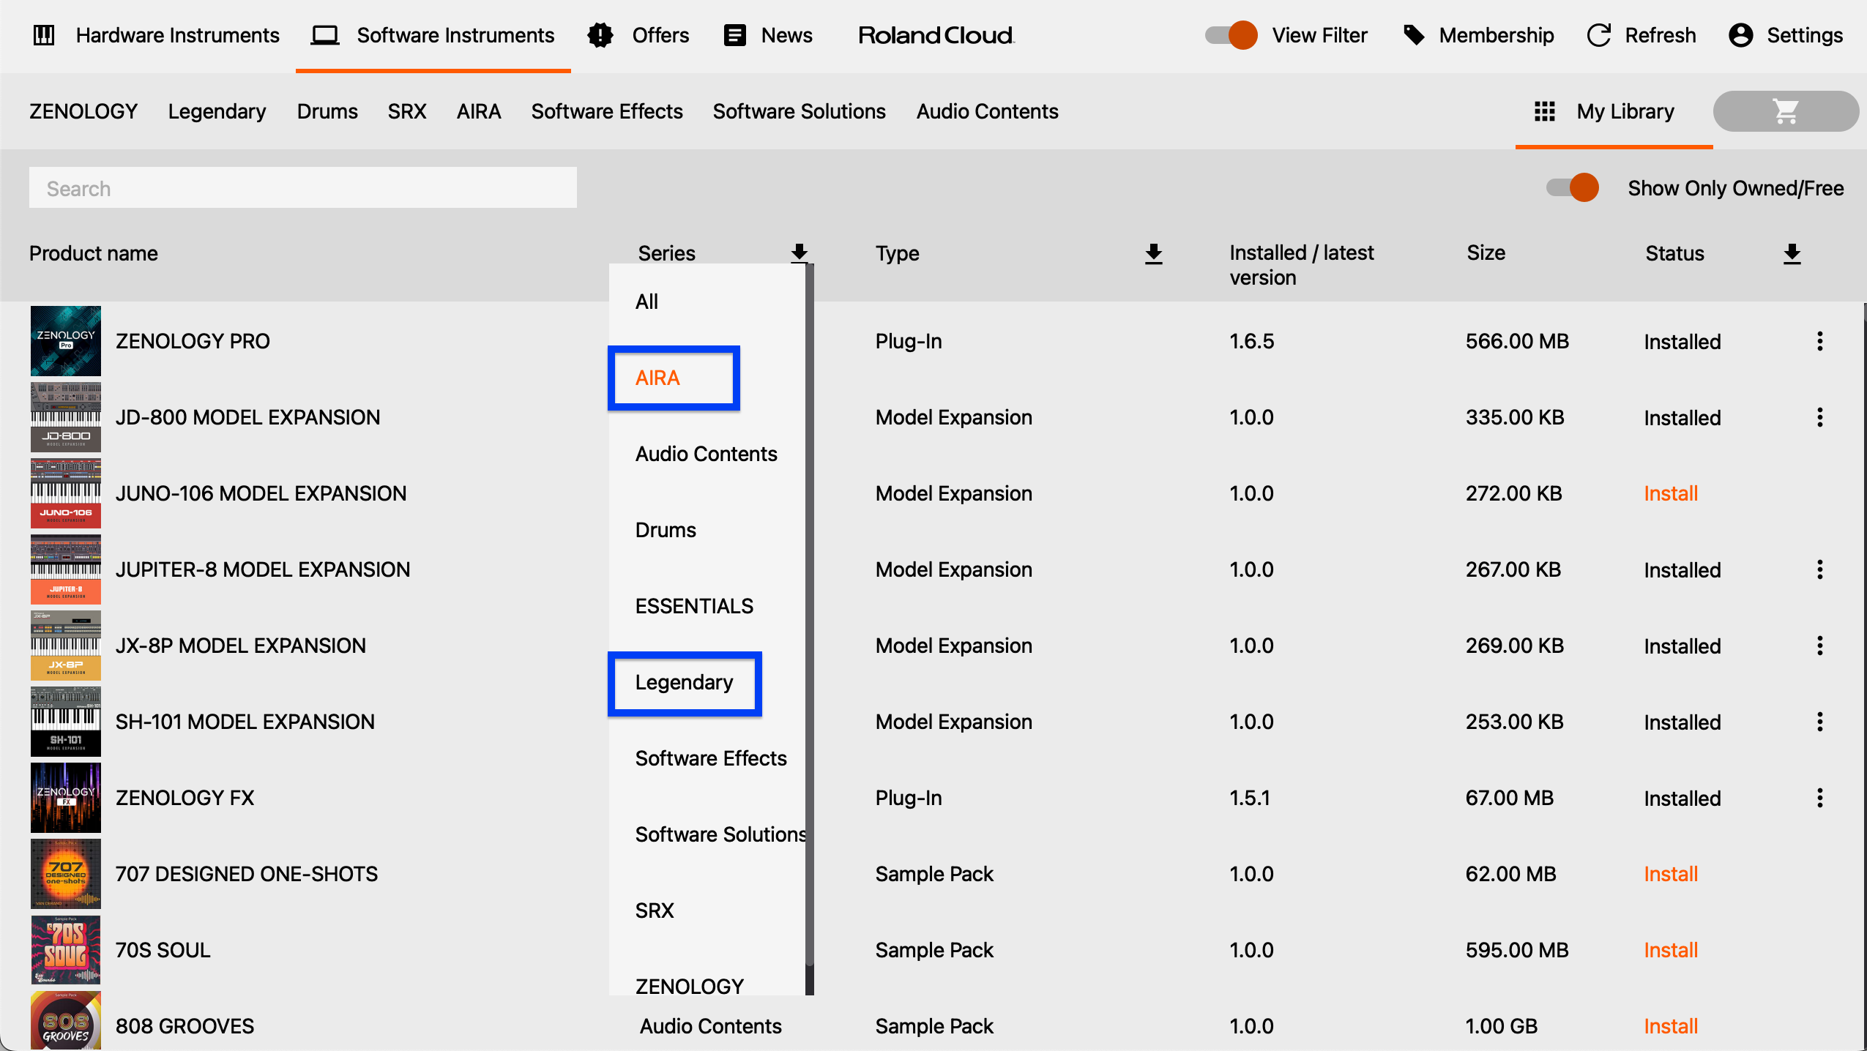Open the ZENOLOGY PRO thumbnail
Screen dimensions: 1867x1051
[66, 341]
